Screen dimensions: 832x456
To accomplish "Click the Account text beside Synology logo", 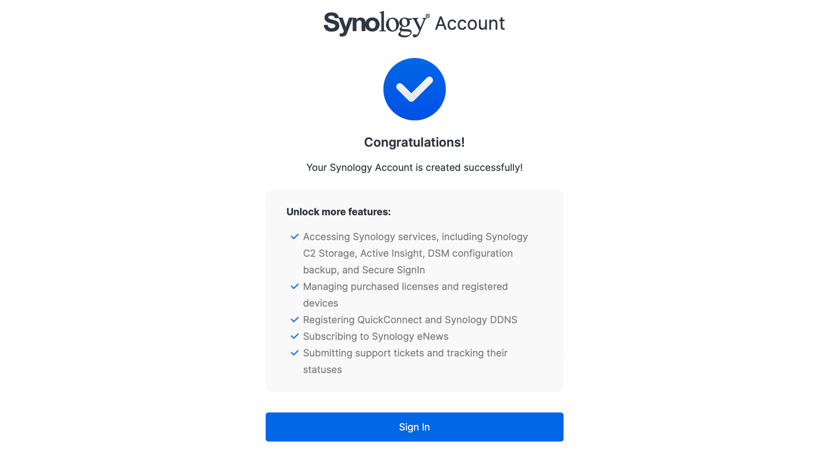I will point(470,23).
